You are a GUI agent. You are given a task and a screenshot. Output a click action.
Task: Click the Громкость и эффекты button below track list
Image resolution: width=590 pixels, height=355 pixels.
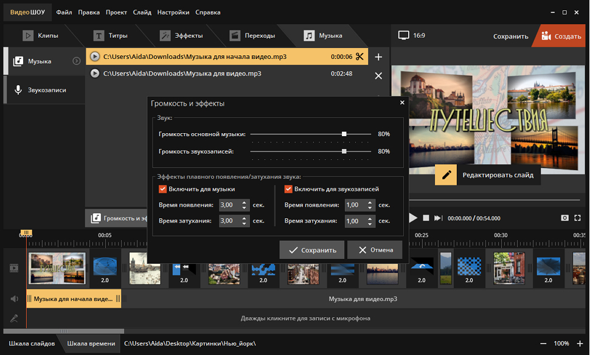pyautogui.click(x=117, y=218)
